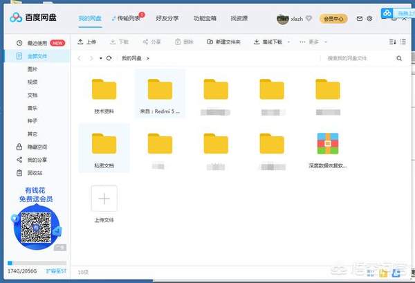Go back with the left arrow
The width and height of the screenshot is (415, 283).
click(x=80, y=58)
